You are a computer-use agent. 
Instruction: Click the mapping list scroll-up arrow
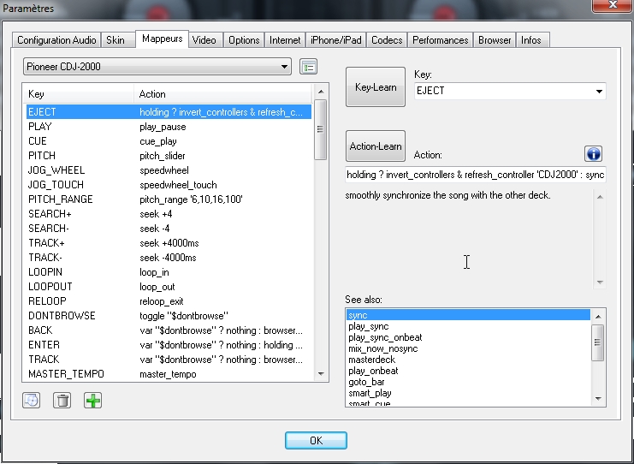pos(321,92)
